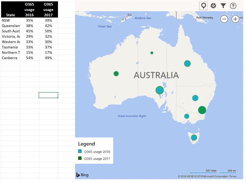The height and width of the screenshot is (182, 246).
Task: Click the O365 usage 2016 legend label
Action: [97, 152]
